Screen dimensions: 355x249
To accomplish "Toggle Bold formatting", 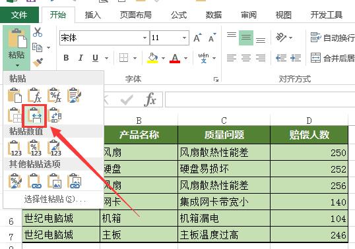I will click(66, 58).
